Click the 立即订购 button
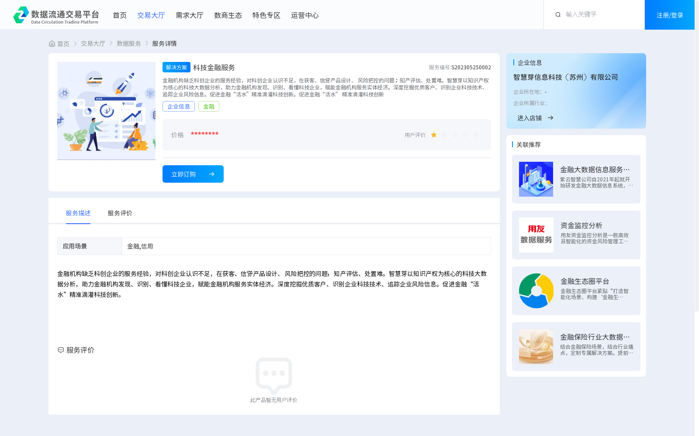The image size is (699, 436). [193, 174]
